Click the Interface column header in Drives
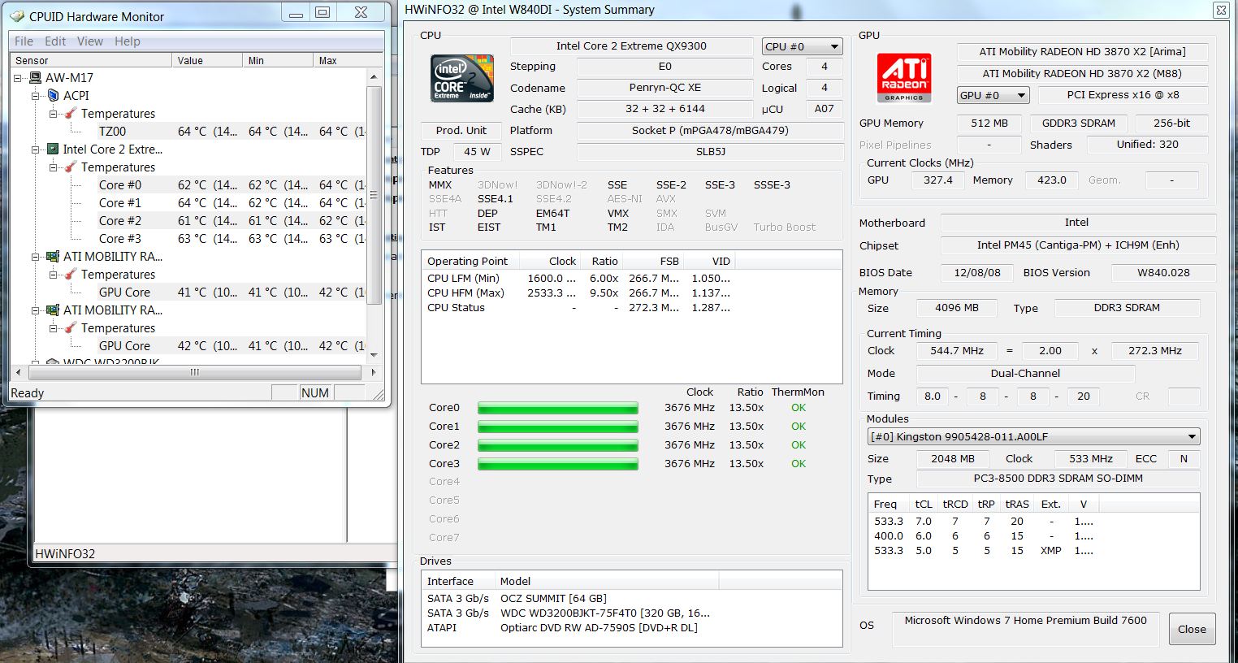 (458, 581)
